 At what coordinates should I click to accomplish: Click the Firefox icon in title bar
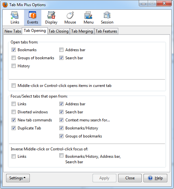tap(5, 5)
